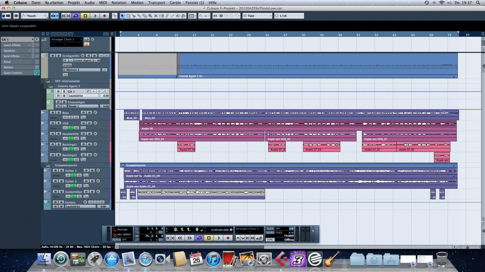Toggle Snap on/off in toolbar
This screenshot has height=272, width=485.
[215, 16]
